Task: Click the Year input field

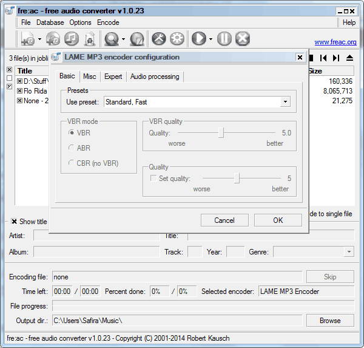Action: [235, 252]
